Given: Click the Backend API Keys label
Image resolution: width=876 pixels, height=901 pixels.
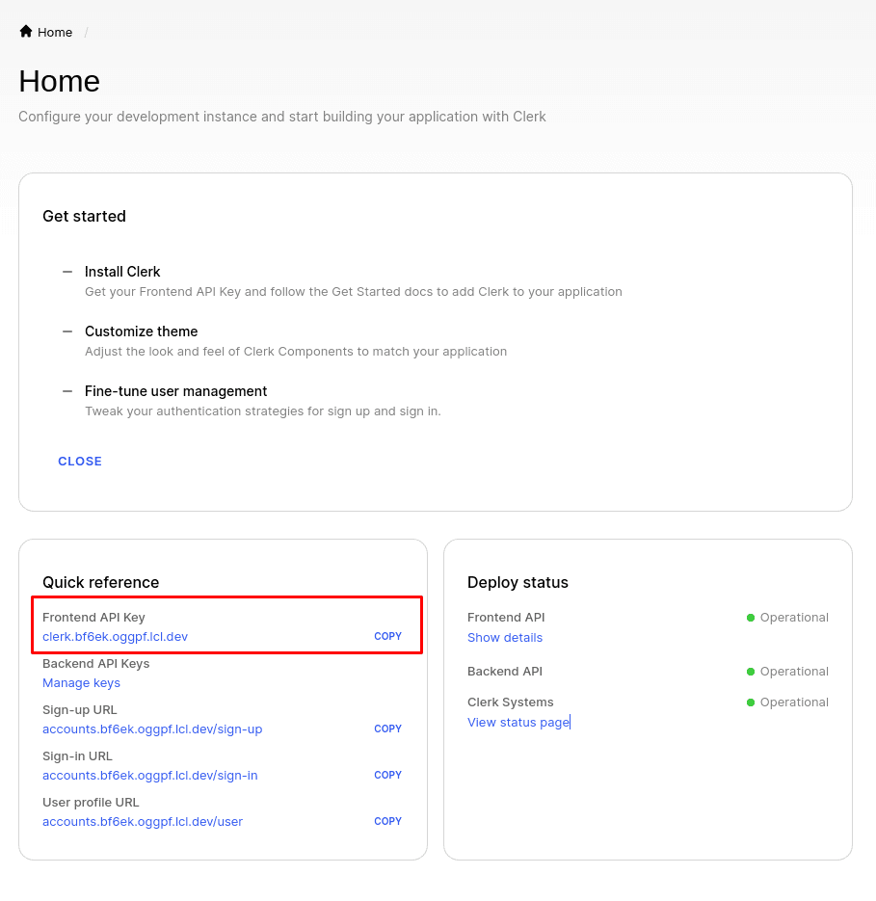Looking at the screenshot, I should (96, 663).
